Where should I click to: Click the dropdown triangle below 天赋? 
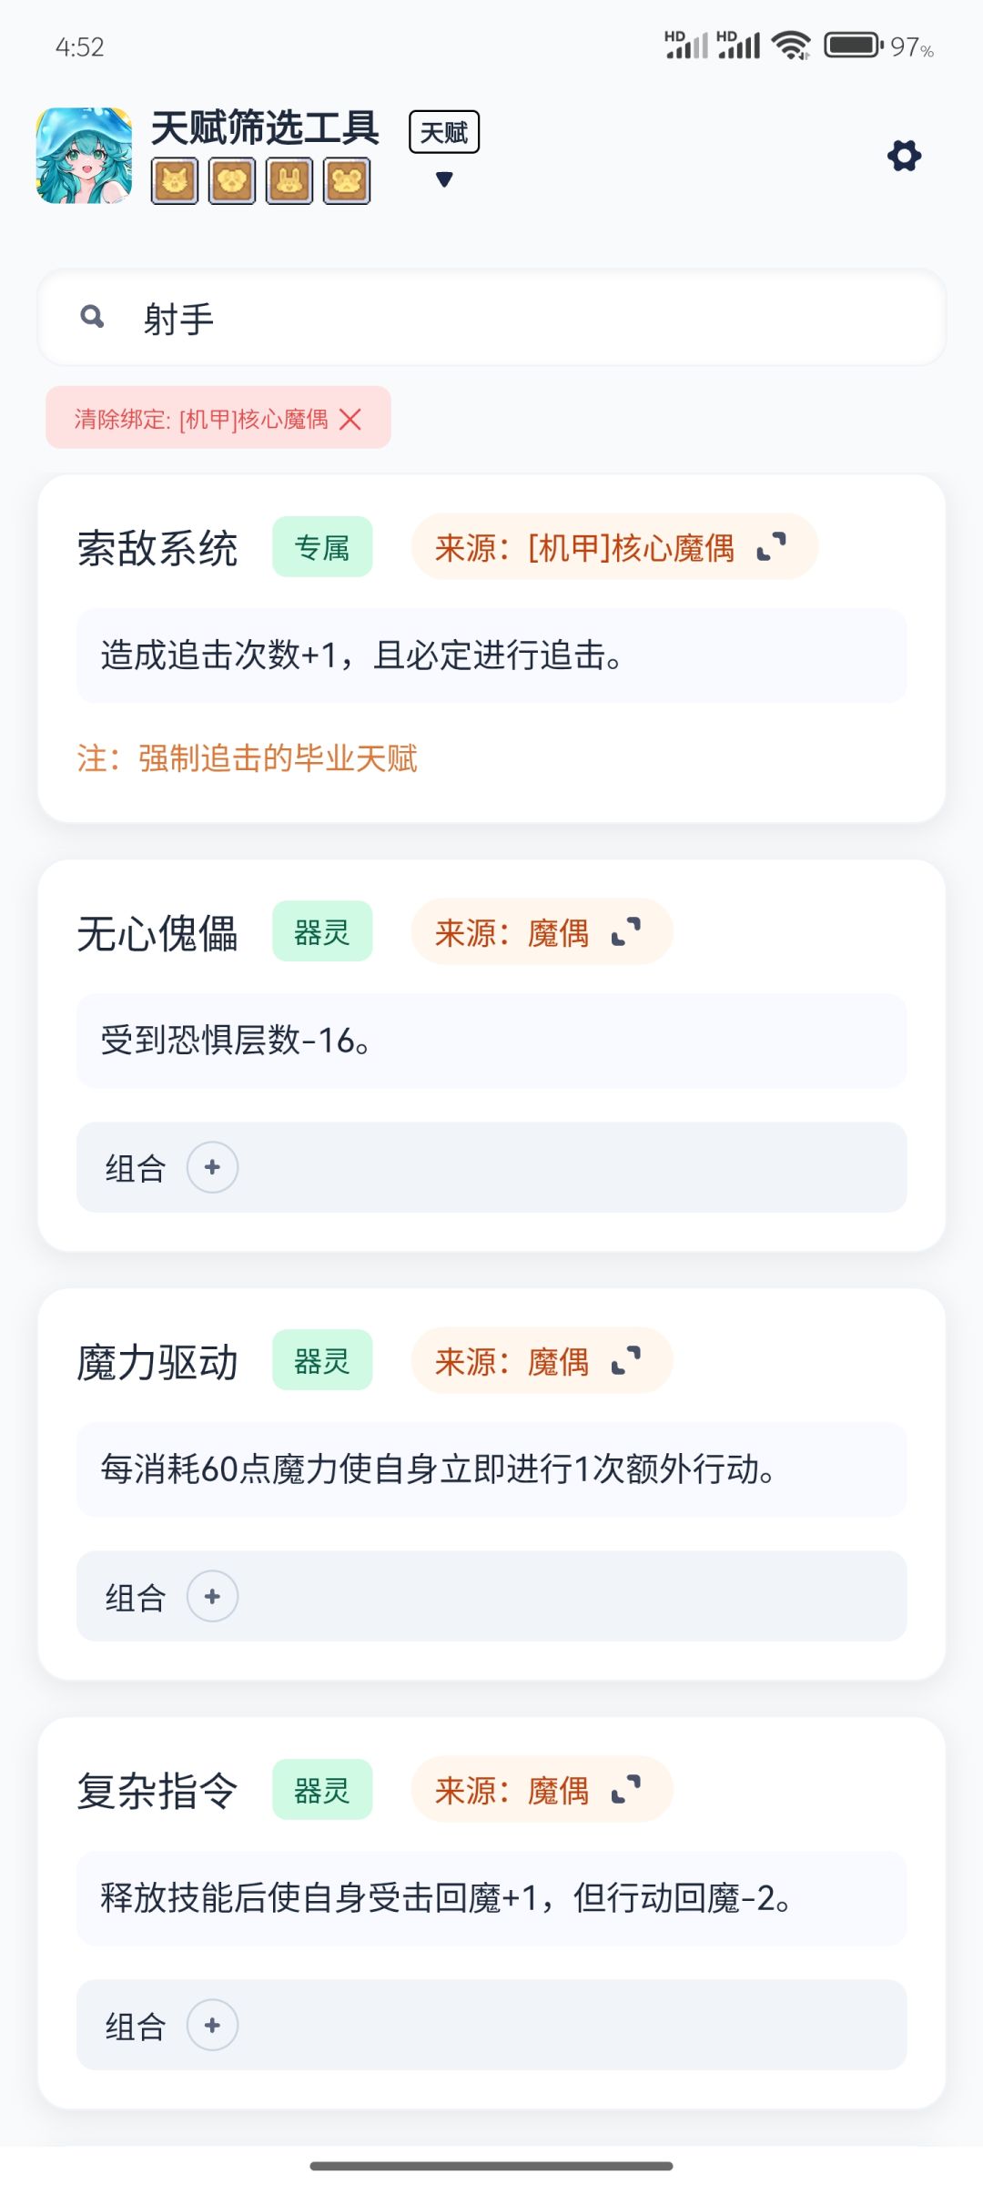(x=444, y=179)
